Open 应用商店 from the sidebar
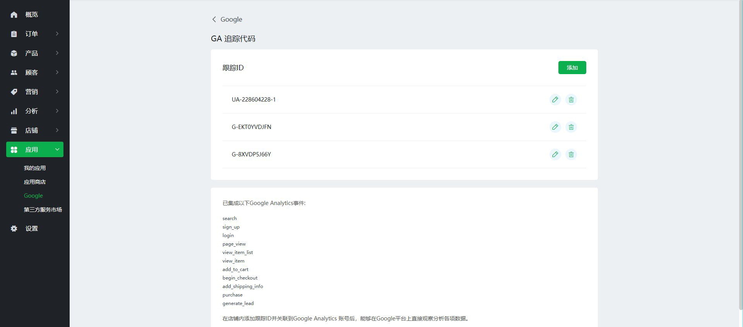743x327 pixels. [35, 182]
